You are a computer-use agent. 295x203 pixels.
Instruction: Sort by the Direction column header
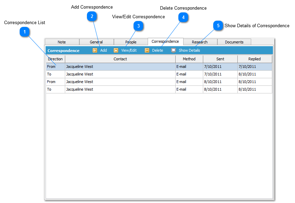point(55,59)
